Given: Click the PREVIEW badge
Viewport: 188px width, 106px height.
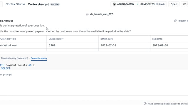Looking at the screenshot, I should point(55,4).
